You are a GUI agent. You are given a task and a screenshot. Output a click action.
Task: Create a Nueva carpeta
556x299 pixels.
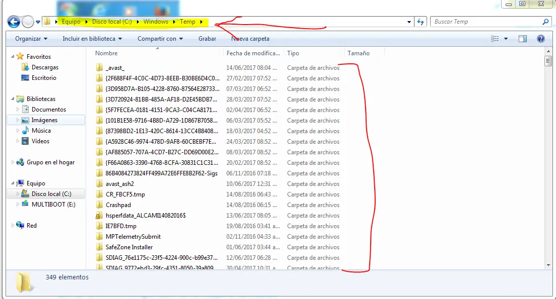click(x=250, y=39)
